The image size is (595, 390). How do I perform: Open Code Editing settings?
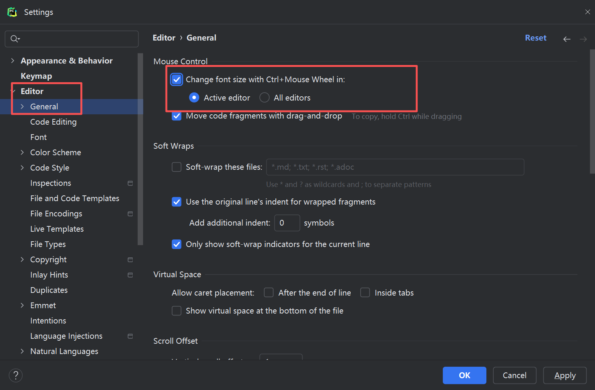click(x=54, y=122)
